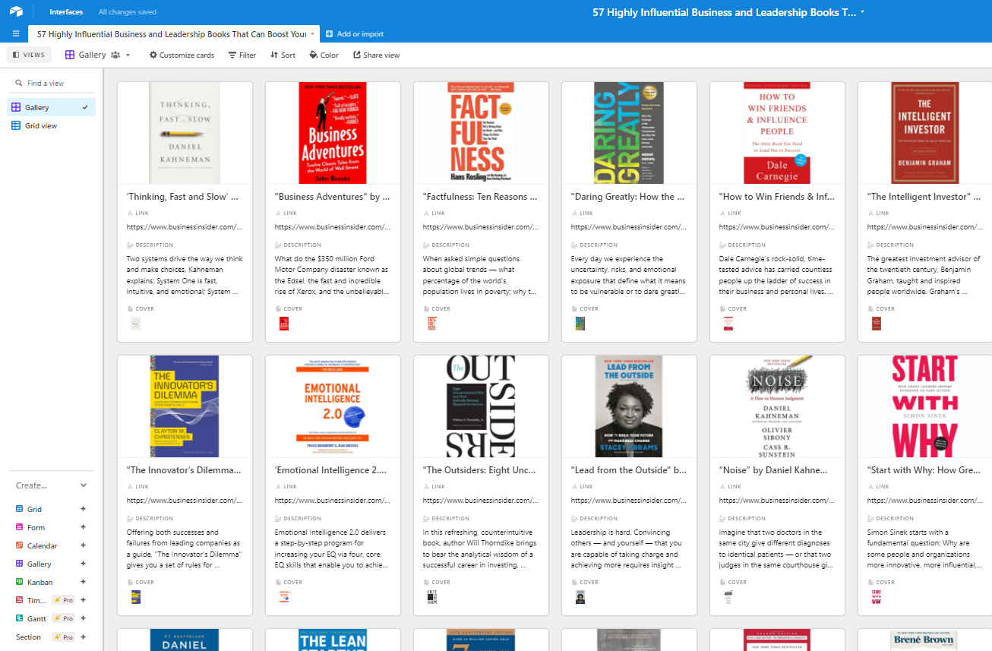Open the Daring Greatly card link URL

[629, 226]
